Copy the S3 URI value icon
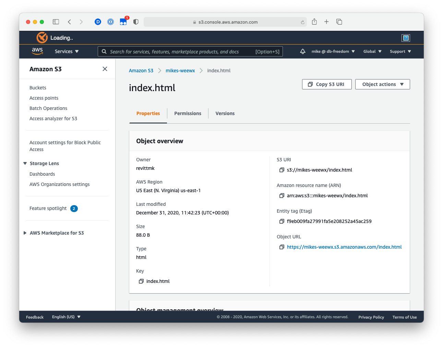Screen dimensions: 443x348 (x=282, y=170)
